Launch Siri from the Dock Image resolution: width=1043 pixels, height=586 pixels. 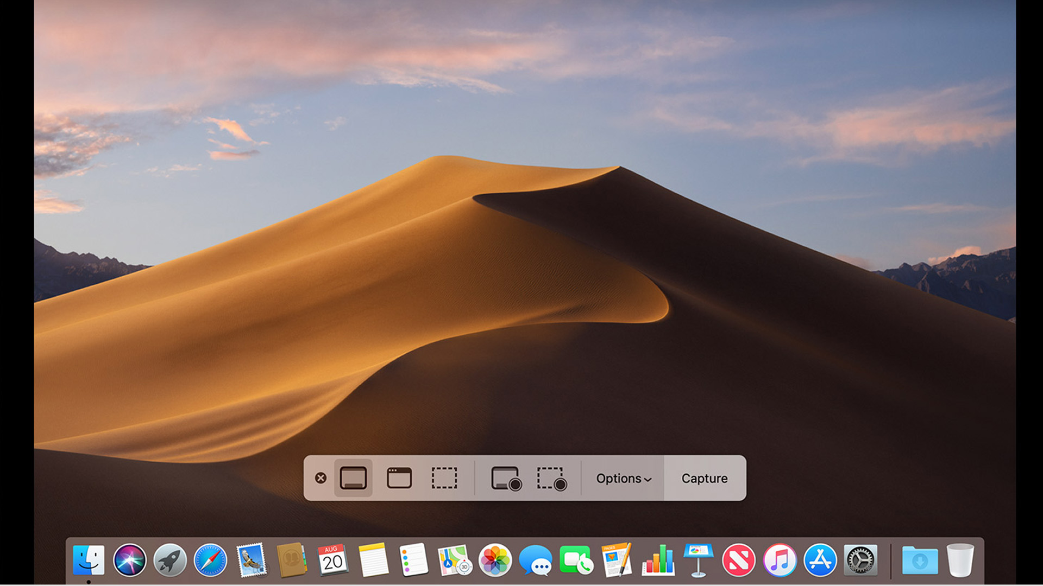tap(129, 560)
